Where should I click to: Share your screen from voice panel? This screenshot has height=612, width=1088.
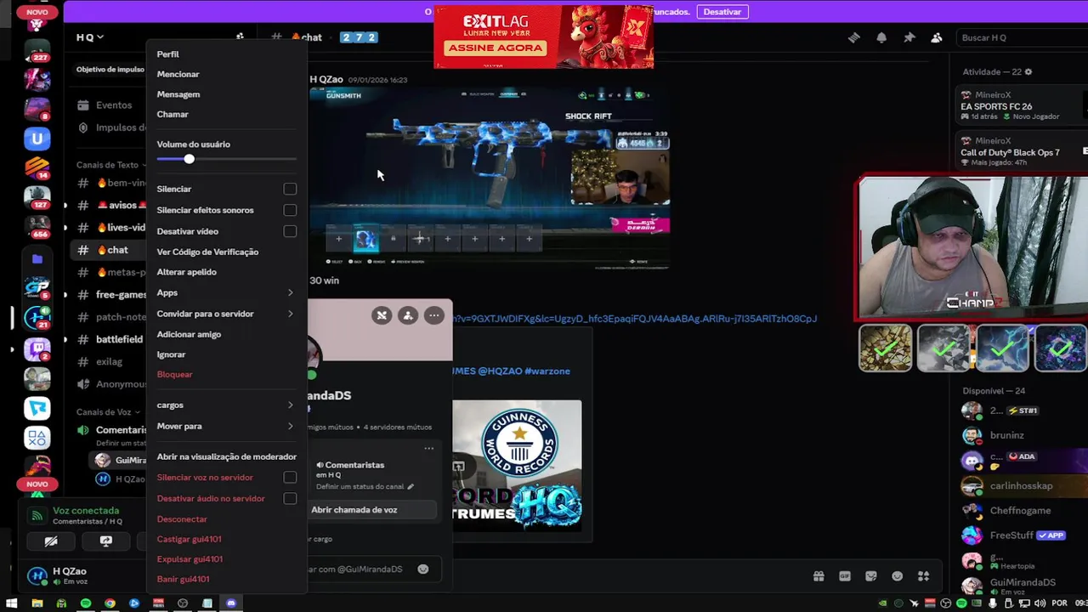click(x=106, y=541)
